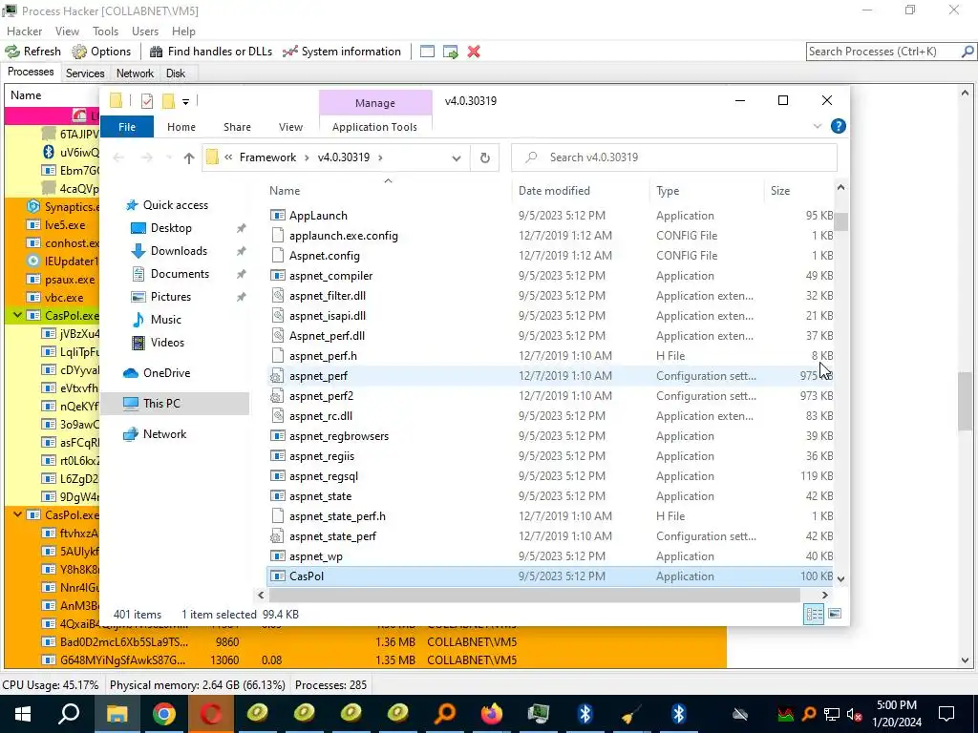Open System information in Process Hacker

341,52
